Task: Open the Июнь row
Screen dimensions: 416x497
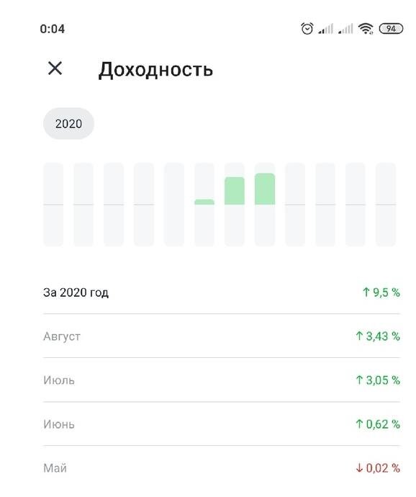Action: coord(222,424)
